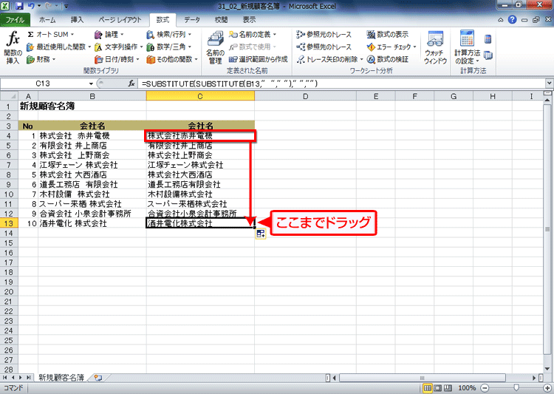Viewport: 554px width, 394px height.
Task: Open the Logical (論理) functions list
Action: 109,34
